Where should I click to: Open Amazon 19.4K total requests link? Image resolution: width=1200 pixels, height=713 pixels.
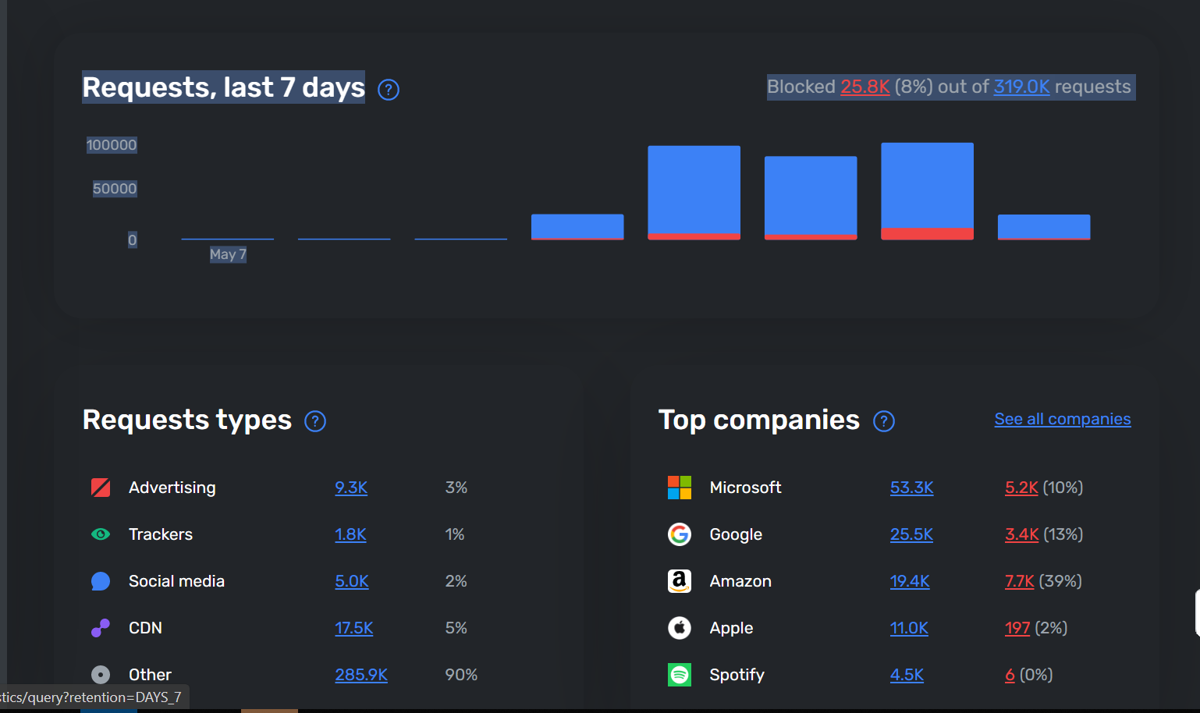coord(910,581)
